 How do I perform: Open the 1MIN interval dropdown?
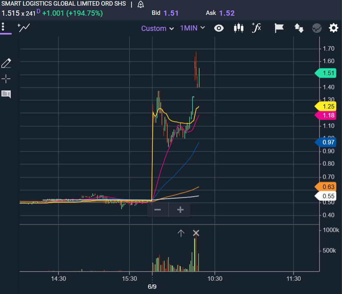click(192, 28)
